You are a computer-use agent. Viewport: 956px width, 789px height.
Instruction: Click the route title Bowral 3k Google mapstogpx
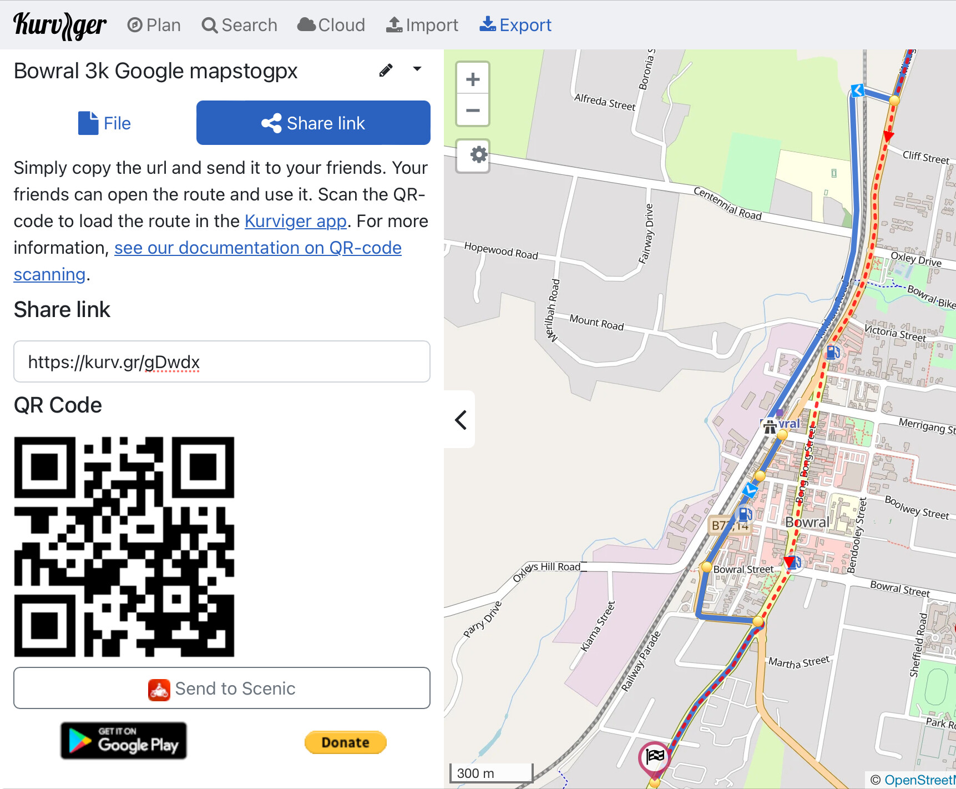pyautogui.click(x=156, y=71)
